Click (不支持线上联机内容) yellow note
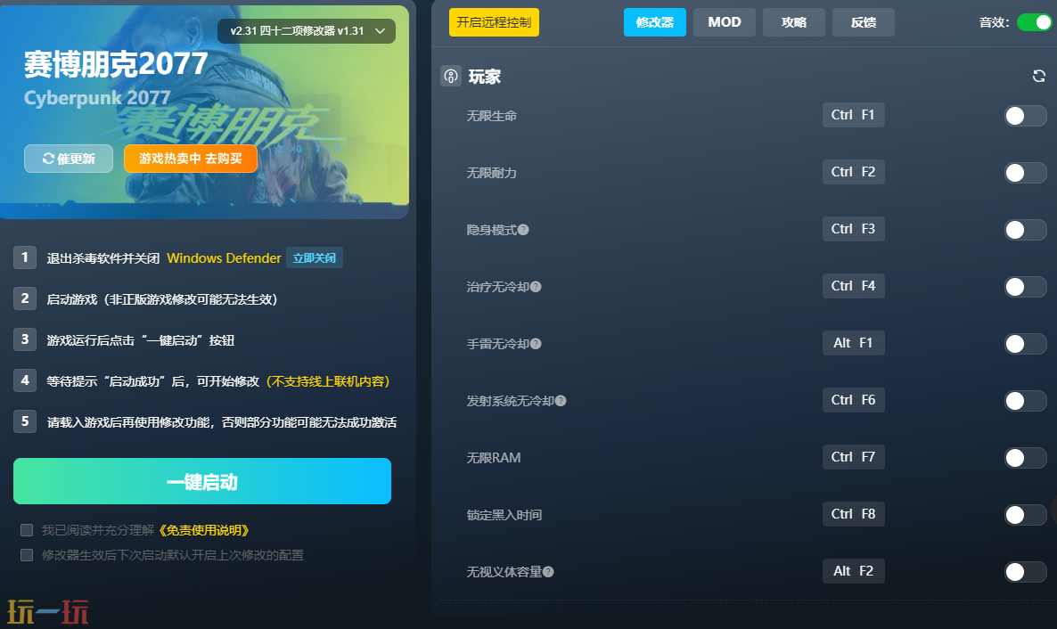The image size is (1057, 629). [x=328, y=381]
